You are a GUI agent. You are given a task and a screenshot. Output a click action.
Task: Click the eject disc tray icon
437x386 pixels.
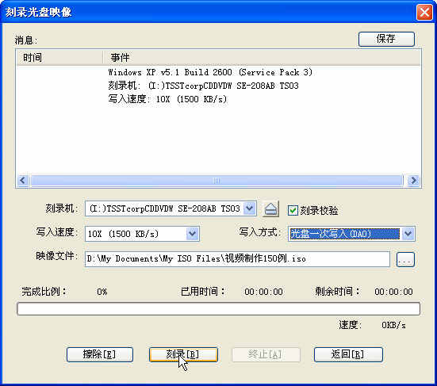(270, 209)
